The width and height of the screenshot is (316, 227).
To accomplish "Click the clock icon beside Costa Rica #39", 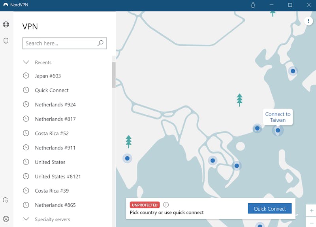I will (26, 191).
